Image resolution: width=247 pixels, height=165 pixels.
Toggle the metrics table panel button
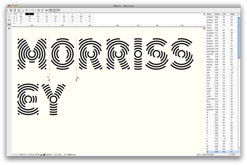click(x=50, y=10)
